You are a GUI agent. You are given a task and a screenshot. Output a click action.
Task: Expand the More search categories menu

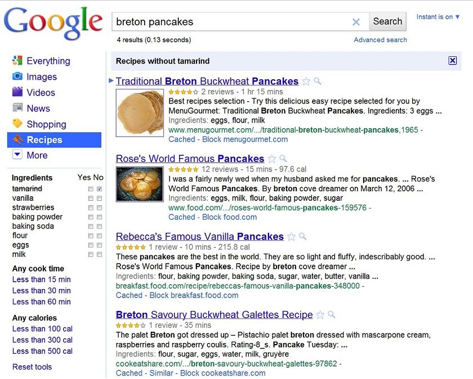pos(17,155)
